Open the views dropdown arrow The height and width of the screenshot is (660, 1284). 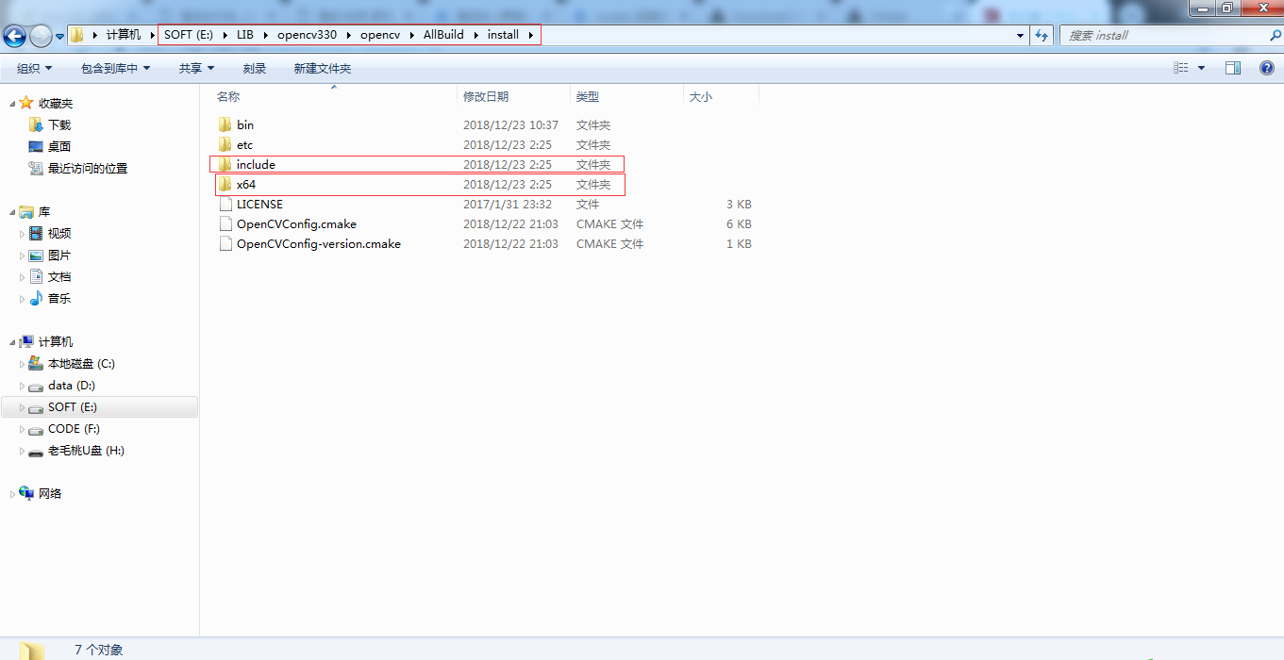pyautogui.click(x=1201, y=67)
